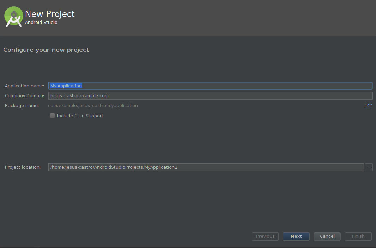Image resolution: width=376 pixels, height=248 pixels.
Task: Click the Finish button
Action: [x=358, y=236]
